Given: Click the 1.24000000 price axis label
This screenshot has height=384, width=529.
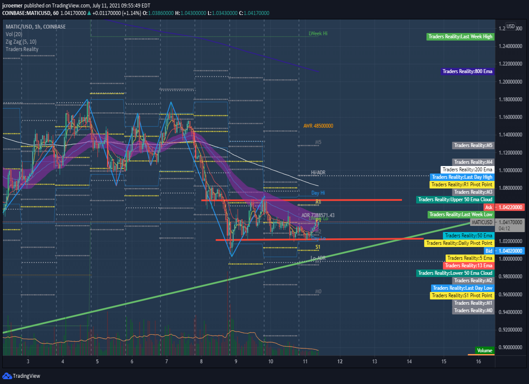Looking at the screenshot, I should (x=511, y=46).
